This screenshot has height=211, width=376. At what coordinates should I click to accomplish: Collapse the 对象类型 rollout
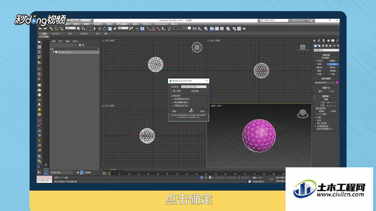[x=326, y=55]
